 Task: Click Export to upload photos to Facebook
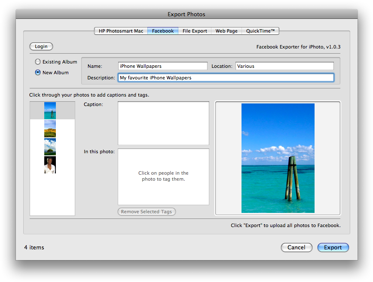pos(333,247)
